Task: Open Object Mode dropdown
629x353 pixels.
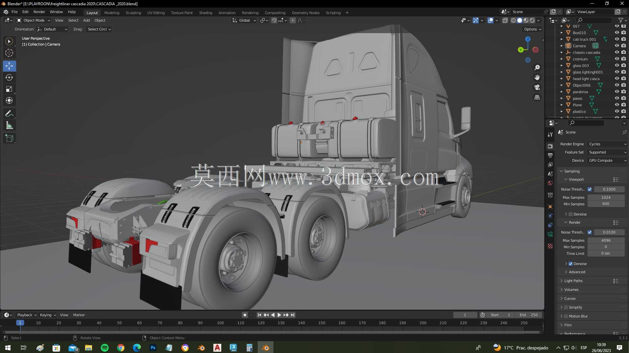Action: click(33, 20)
